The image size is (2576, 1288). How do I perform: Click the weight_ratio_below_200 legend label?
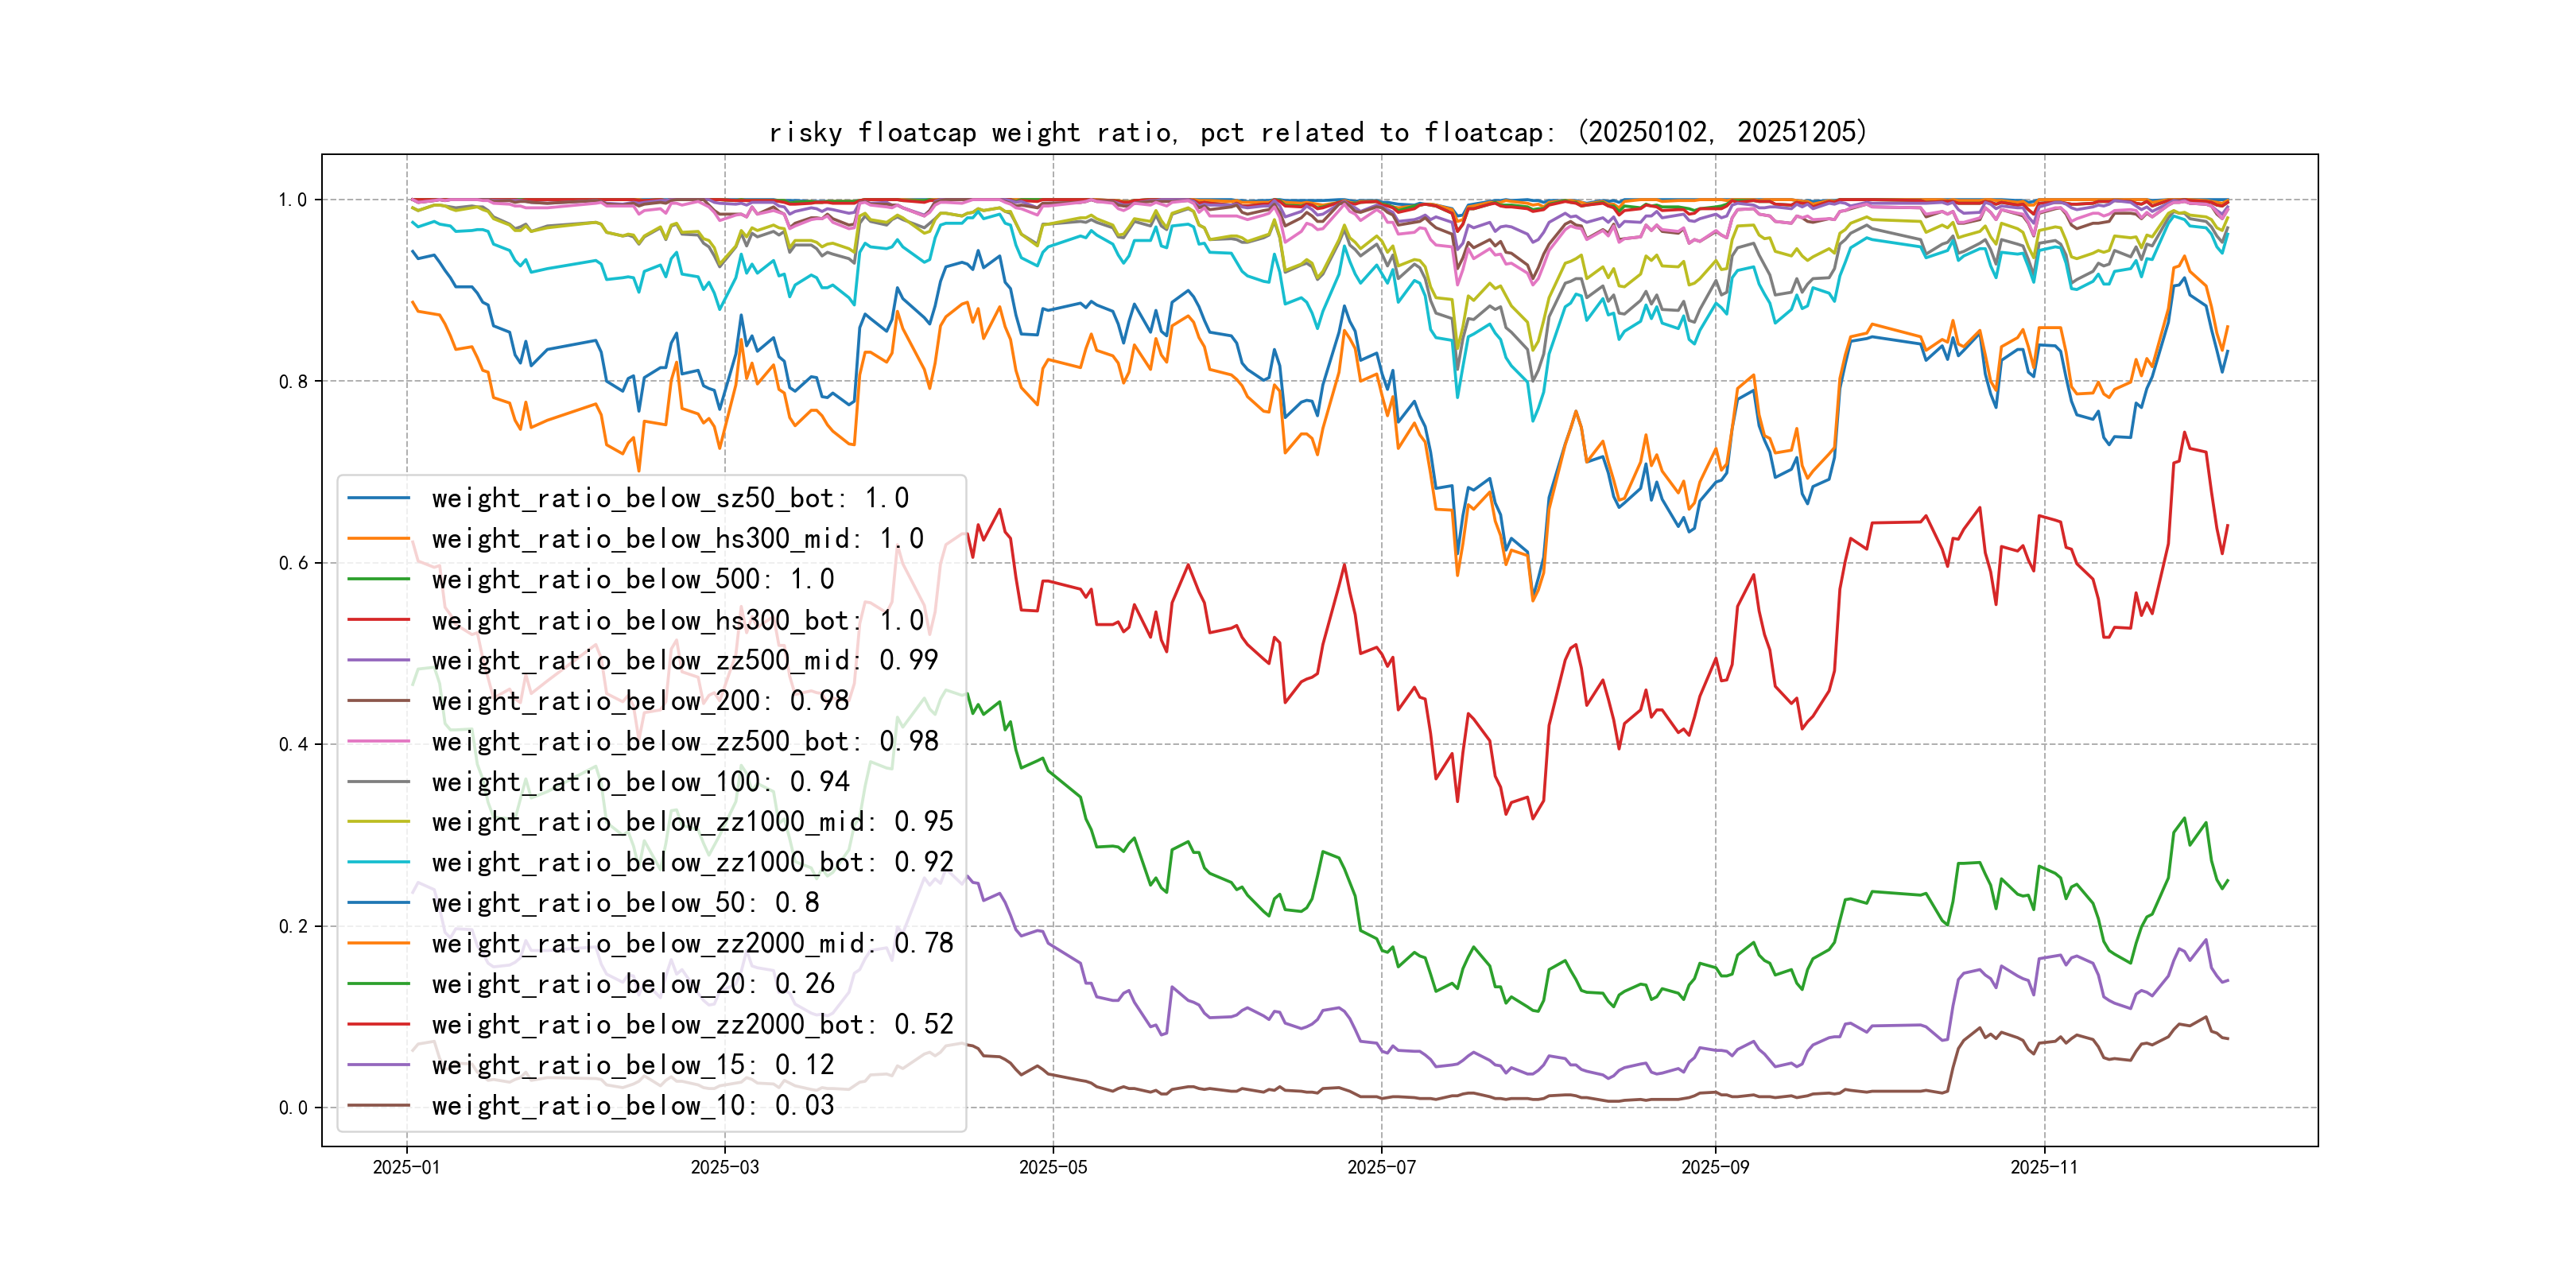pos(640,701)
